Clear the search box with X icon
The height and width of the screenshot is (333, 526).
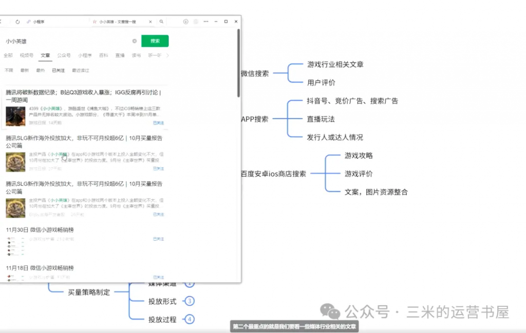click(135, 41)
